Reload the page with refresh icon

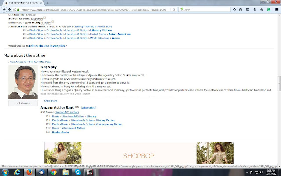(x=173, y=10)
